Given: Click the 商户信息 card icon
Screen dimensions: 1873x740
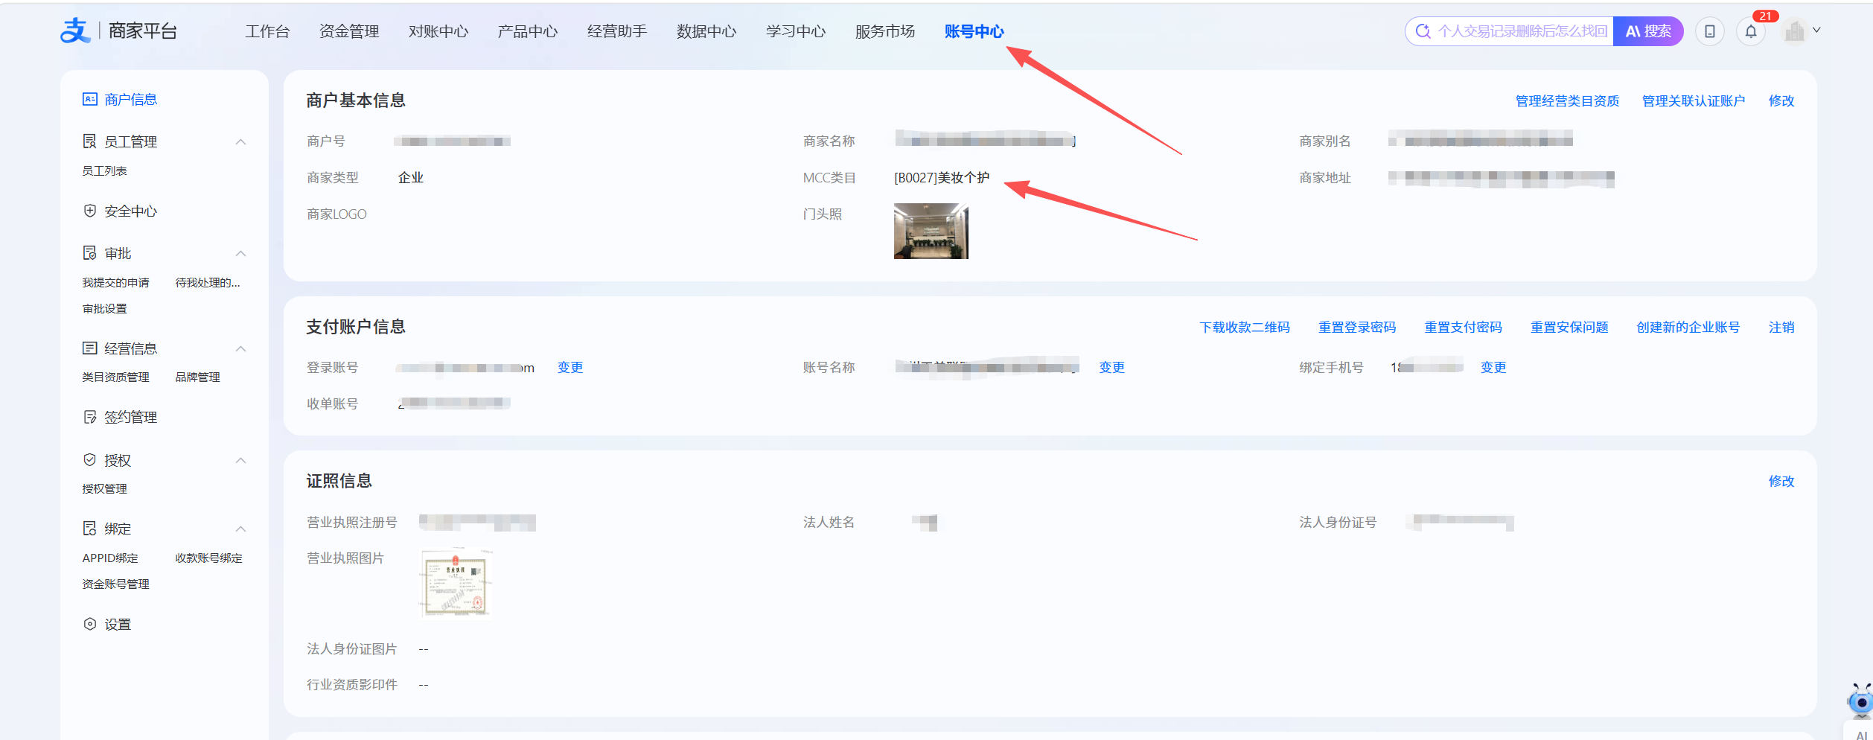Looking at the screenshot, I should 90,99.
